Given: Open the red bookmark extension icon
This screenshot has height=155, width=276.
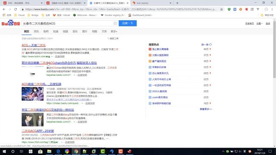Looking at the screenshot, I should click(x=246, y=9).
